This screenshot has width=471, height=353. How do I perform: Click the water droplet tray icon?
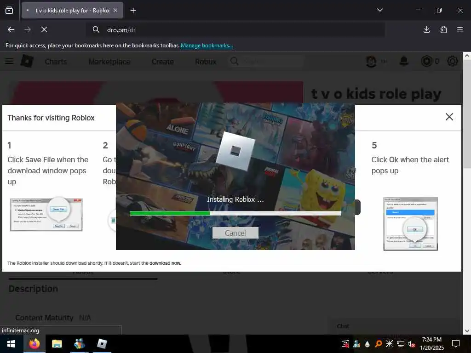[x=368, y=344]
